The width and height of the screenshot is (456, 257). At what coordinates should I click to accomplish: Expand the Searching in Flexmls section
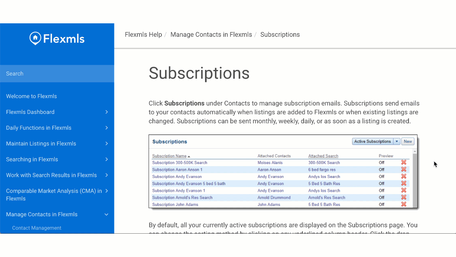tap(106, 159)
